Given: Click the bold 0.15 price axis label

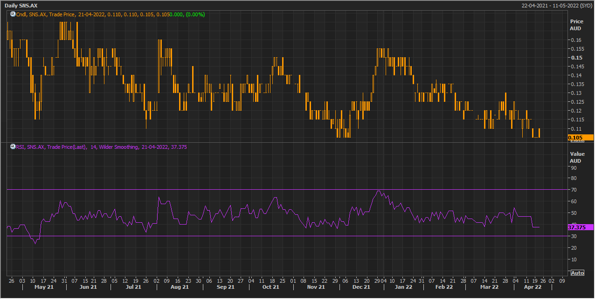Looking at the screenshot, I should tap(576, 58).
